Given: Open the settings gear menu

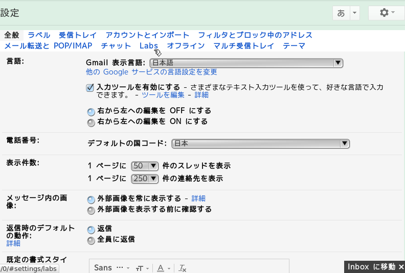Looking at the screenshot, I should (x=387, y=13).
